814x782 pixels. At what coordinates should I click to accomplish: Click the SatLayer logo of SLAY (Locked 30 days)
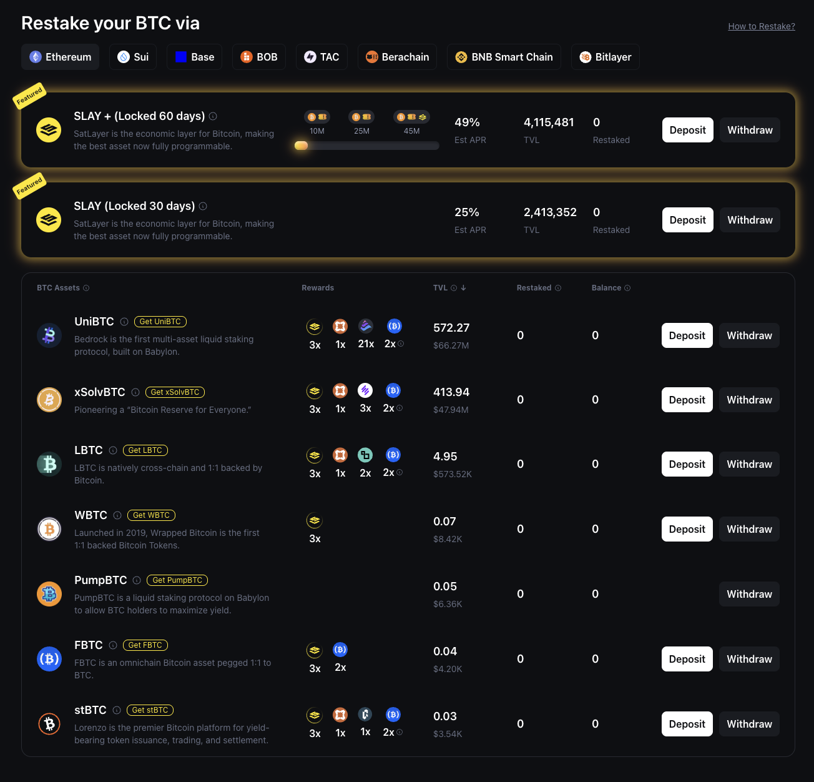49,220
